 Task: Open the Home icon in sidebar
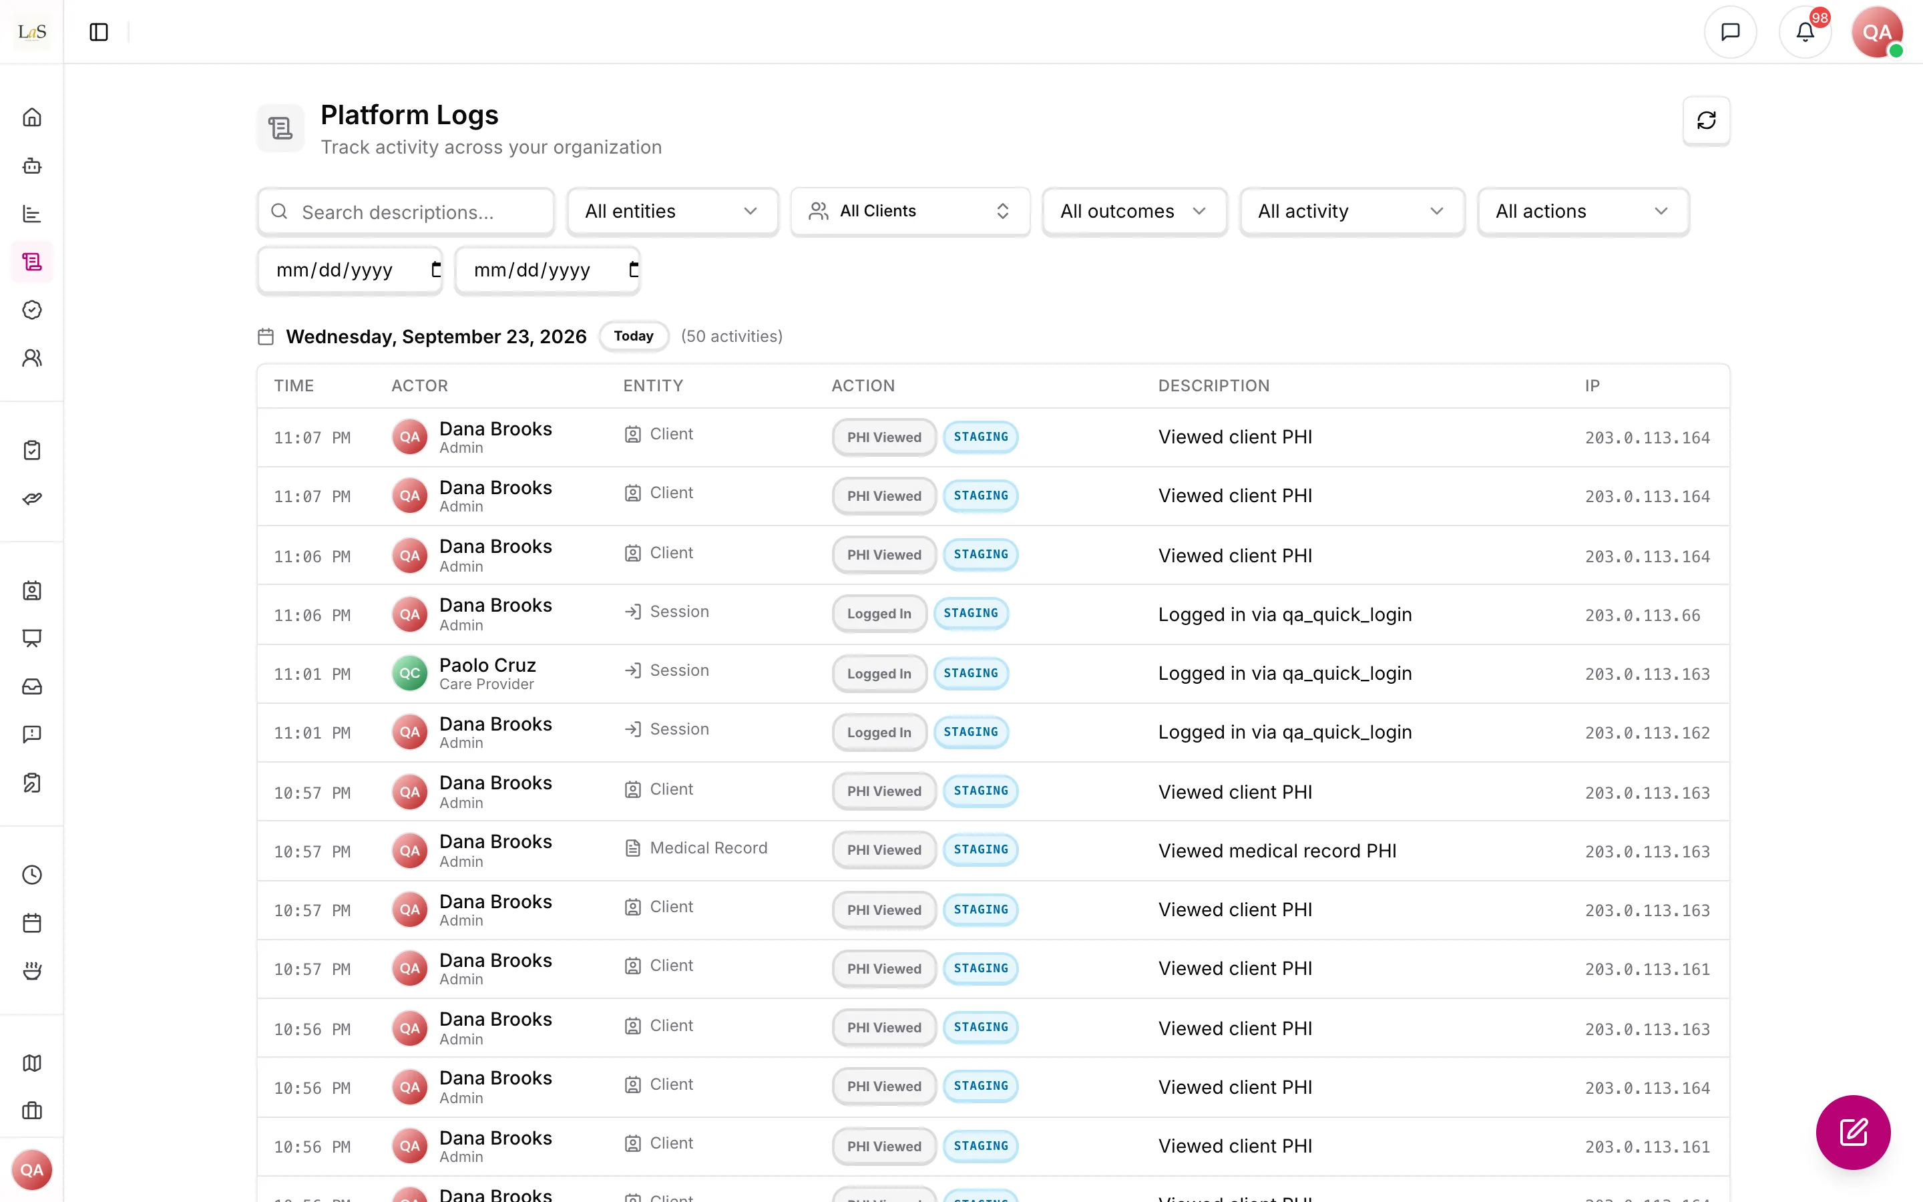pos(32,118)
